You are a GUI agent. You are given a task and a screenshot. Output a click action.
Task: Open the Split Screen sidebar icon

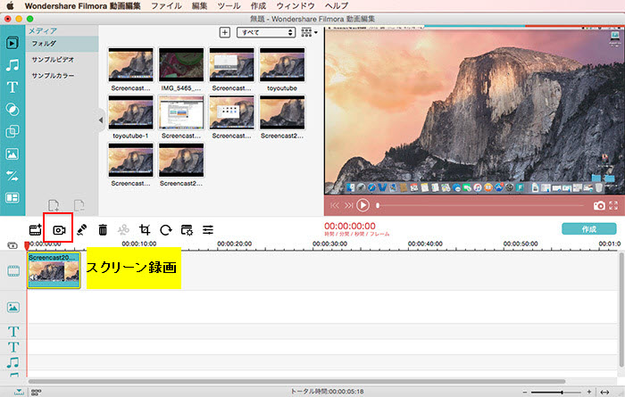(12, 198)
